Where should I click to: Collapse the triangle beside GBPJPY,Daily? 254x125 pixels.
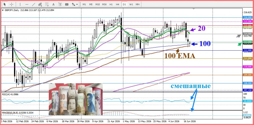[3, 10]
